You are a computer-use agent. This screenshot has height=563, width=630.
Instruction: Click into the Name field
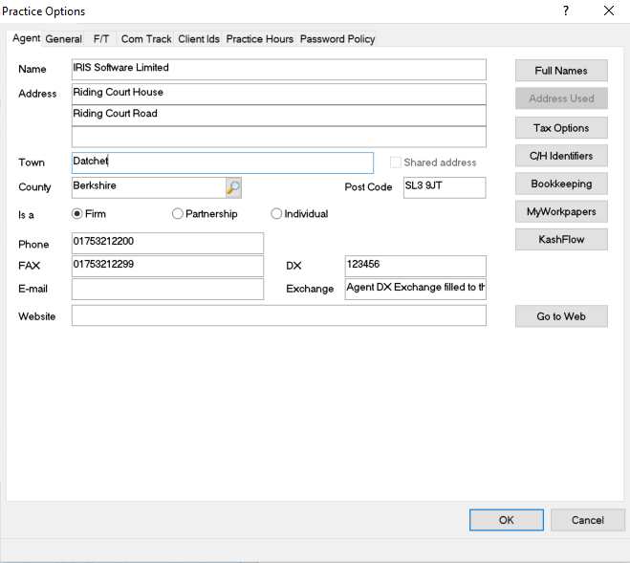click(x=279, y=70)
